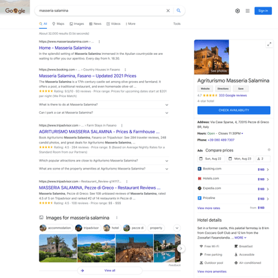Open the Google apps grid icon
The image size is (278, 278).
[247, 11]
